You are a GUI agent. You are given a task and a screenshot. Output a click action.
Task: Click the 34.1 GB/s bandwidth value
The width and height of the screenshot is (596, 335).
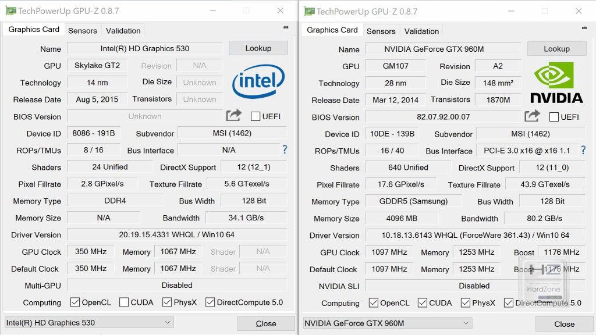(246, 218)
